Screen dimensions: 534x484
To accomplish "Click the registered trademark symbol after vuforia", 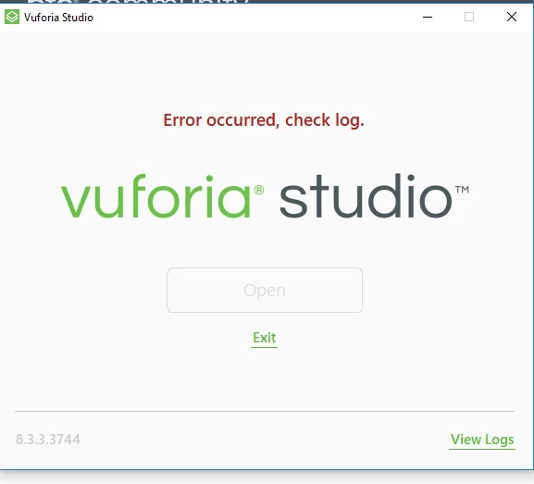I will [259, 190].
